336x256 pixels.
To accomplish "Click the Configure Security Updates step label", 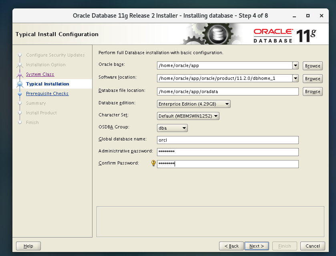I will tap(55, 55).
